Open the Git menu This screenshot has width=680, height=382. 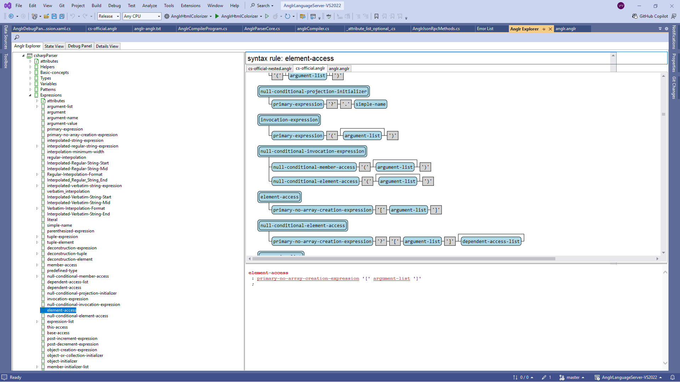click(62, 6)
